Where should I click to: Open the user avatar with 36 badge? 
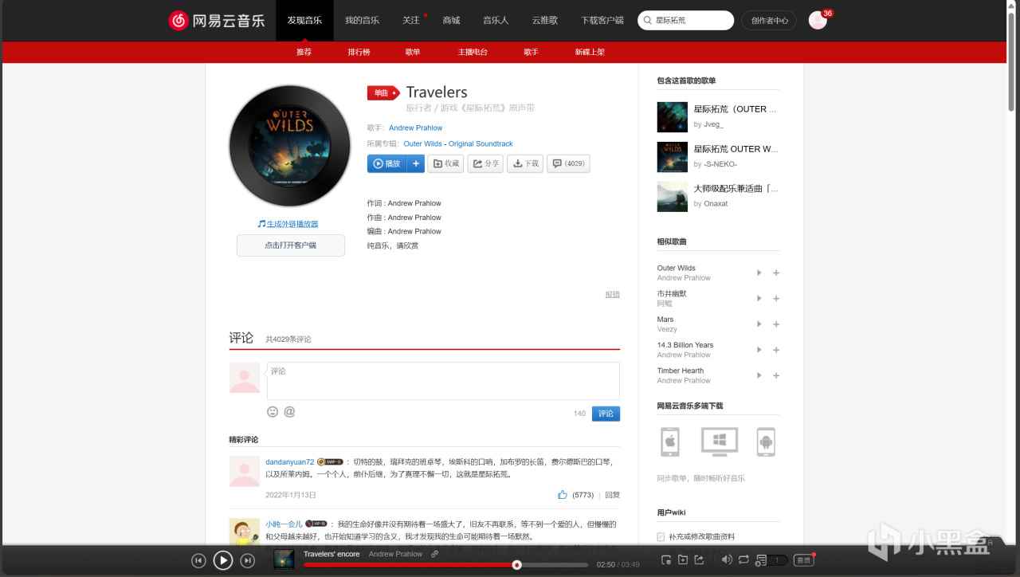pos(818,21)
